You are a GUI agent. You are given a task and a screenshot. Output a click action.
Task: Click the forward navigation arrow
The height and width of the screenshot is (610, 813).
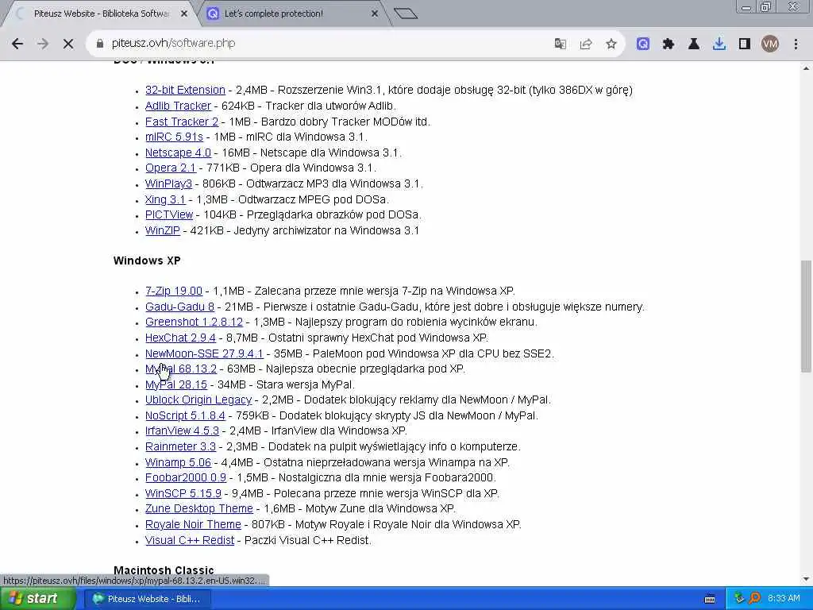(x=43, y=44)
